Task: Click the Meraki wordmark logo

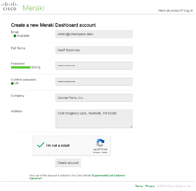Action: pos(33,8)
